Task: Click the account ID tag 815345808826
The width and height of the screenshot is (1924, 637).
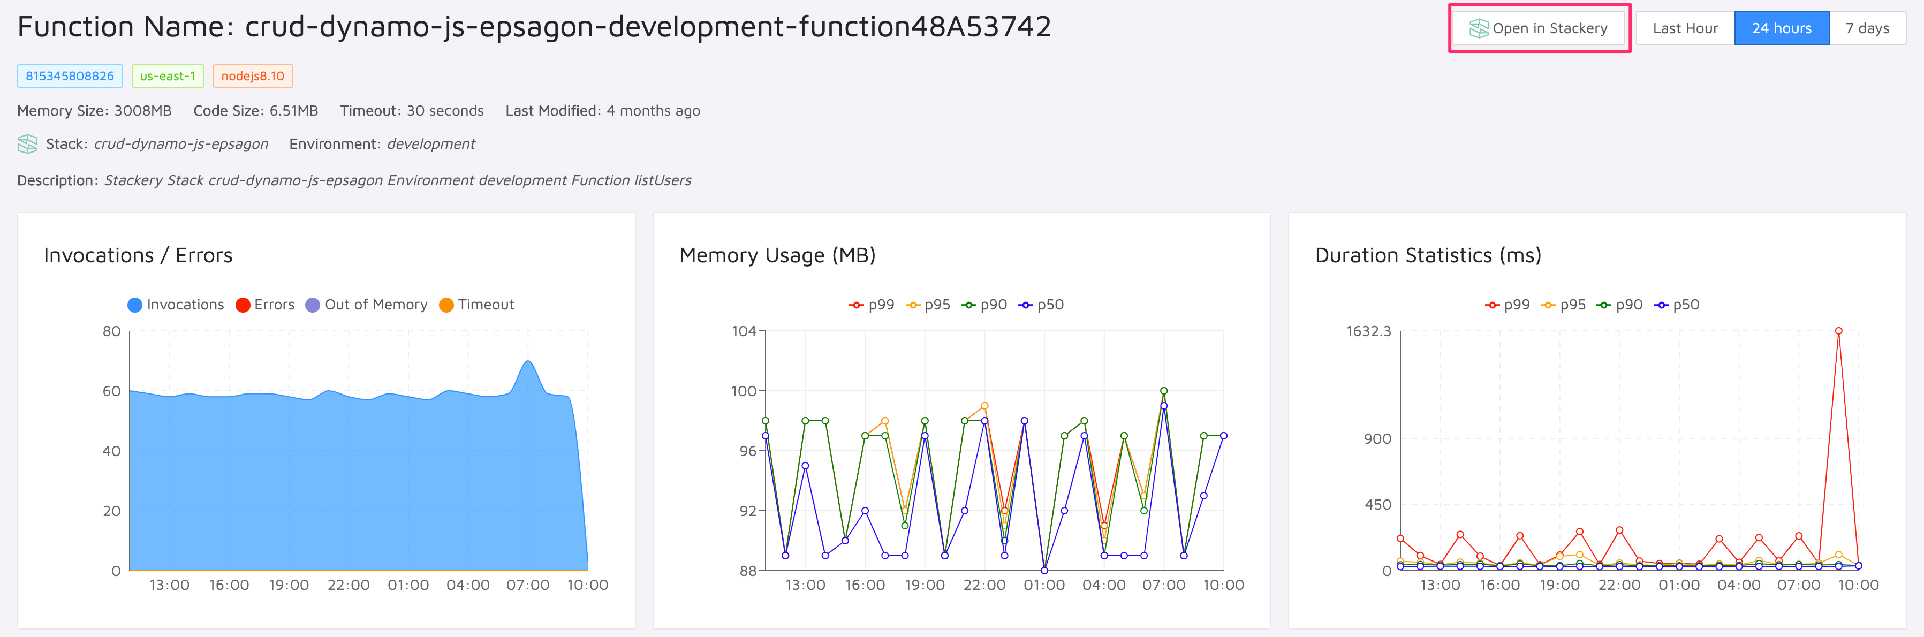Action: pos(70,76)
